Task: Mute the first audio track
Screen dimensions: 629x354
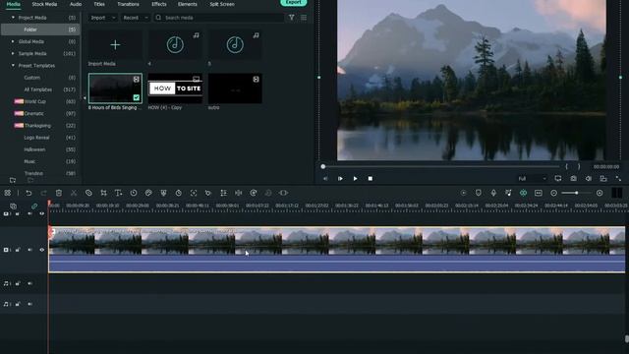Action: pyautogui.click(x=29, y=283)
